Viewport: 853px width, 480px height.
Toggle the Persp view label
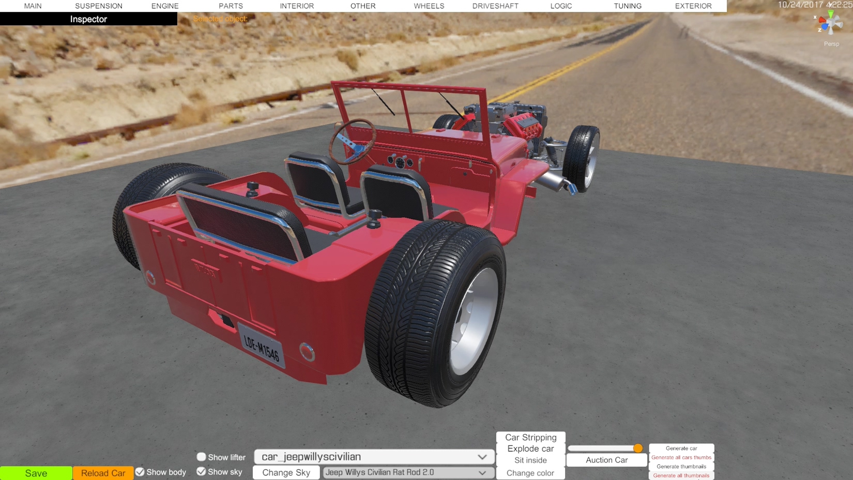click(831, 44)
